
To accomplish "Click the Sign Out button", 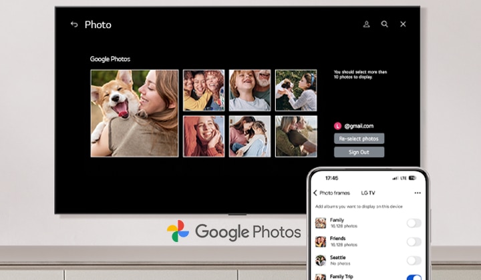I will (x=359, y=152).
